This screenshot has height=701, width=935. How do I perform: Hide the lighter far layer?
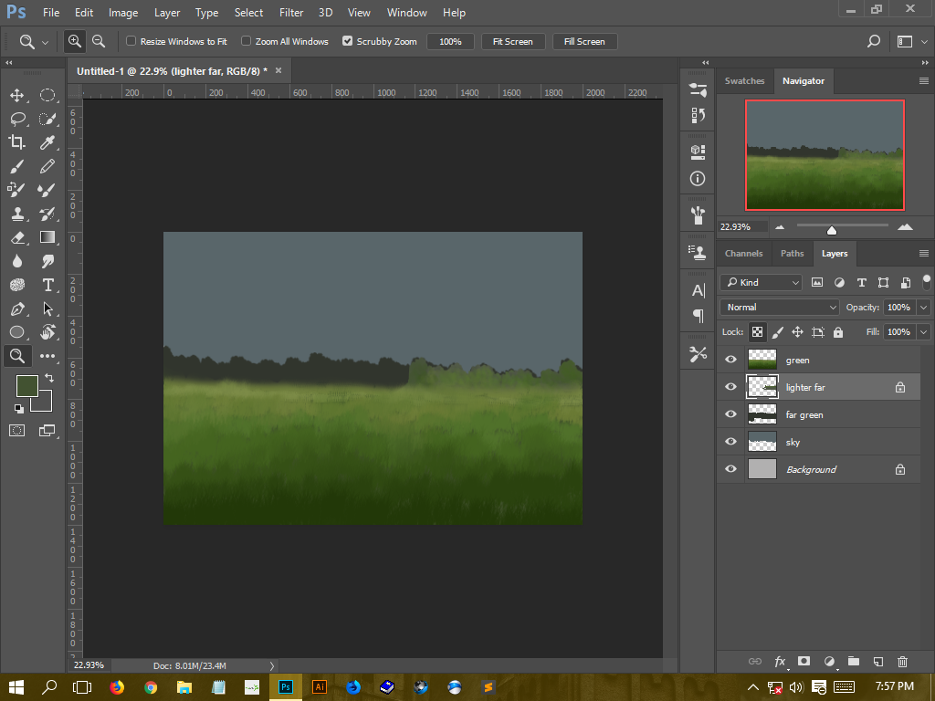click(730, 387)
